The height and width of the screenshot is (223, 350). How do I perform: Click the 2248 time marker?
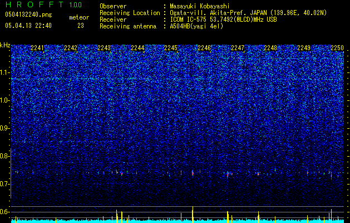[270, 48]
